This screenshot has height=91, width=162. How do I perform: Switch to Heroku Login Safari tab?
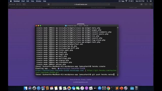tap(133, 8)
